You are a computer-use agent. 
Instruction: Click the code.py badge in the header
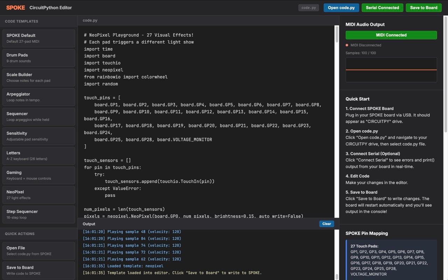tap(309, 8)
